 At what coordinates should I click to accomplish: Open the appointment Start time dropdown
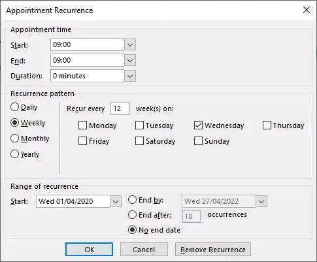(130, 44)
